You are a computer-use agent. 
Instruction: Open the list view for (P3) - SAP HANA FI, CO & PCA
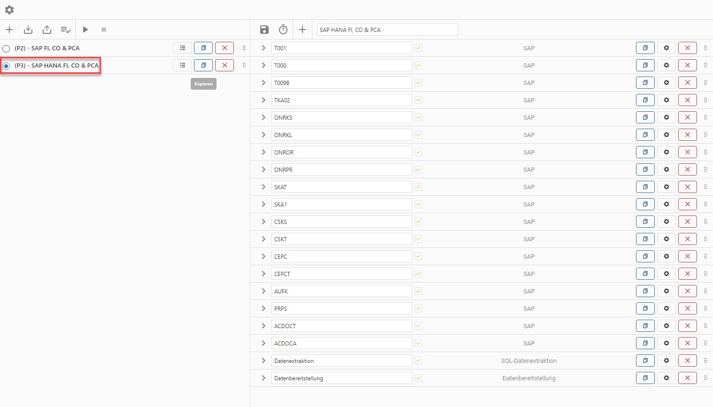coord(182,65)
